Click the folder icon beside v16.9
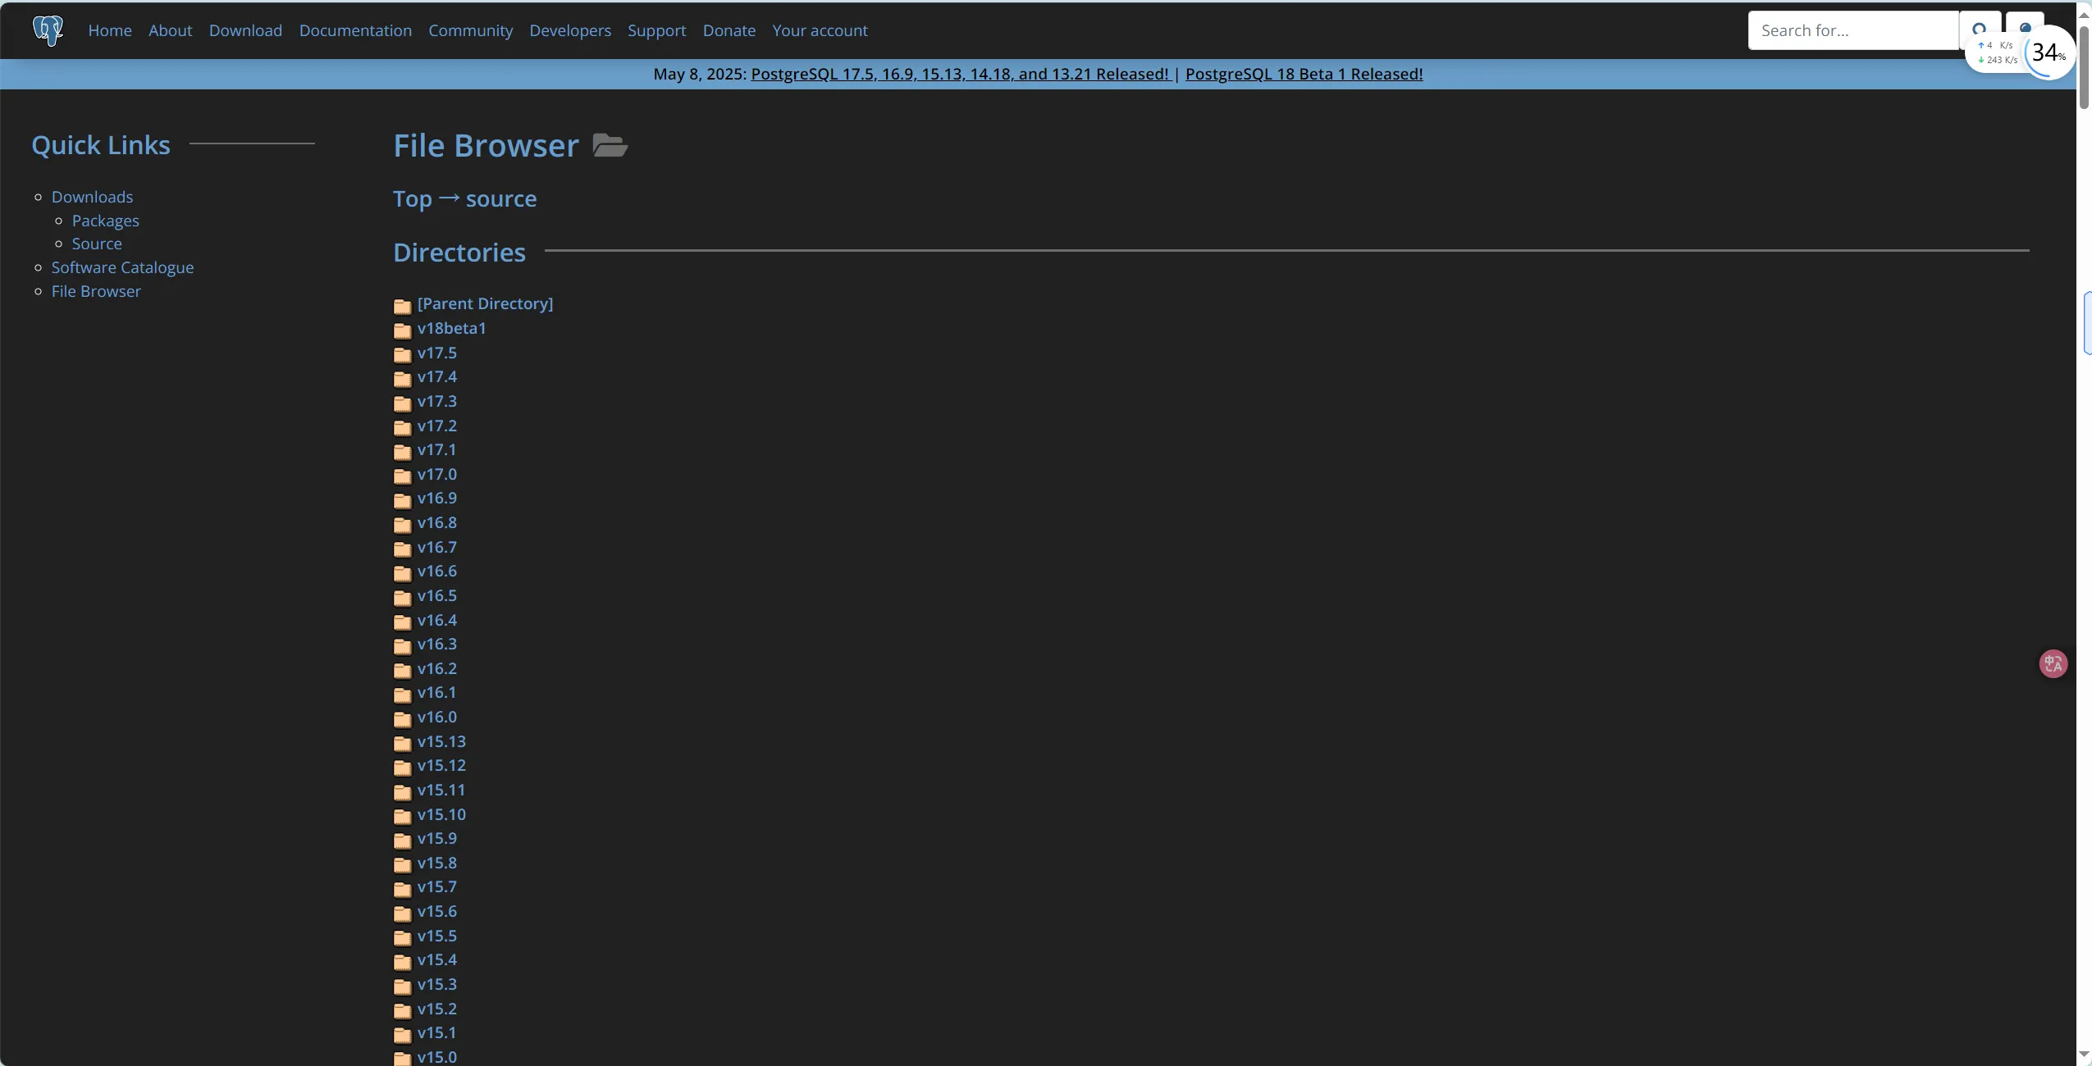The height and width of the screenshot is (1066, 2092). tap(402, 500)
